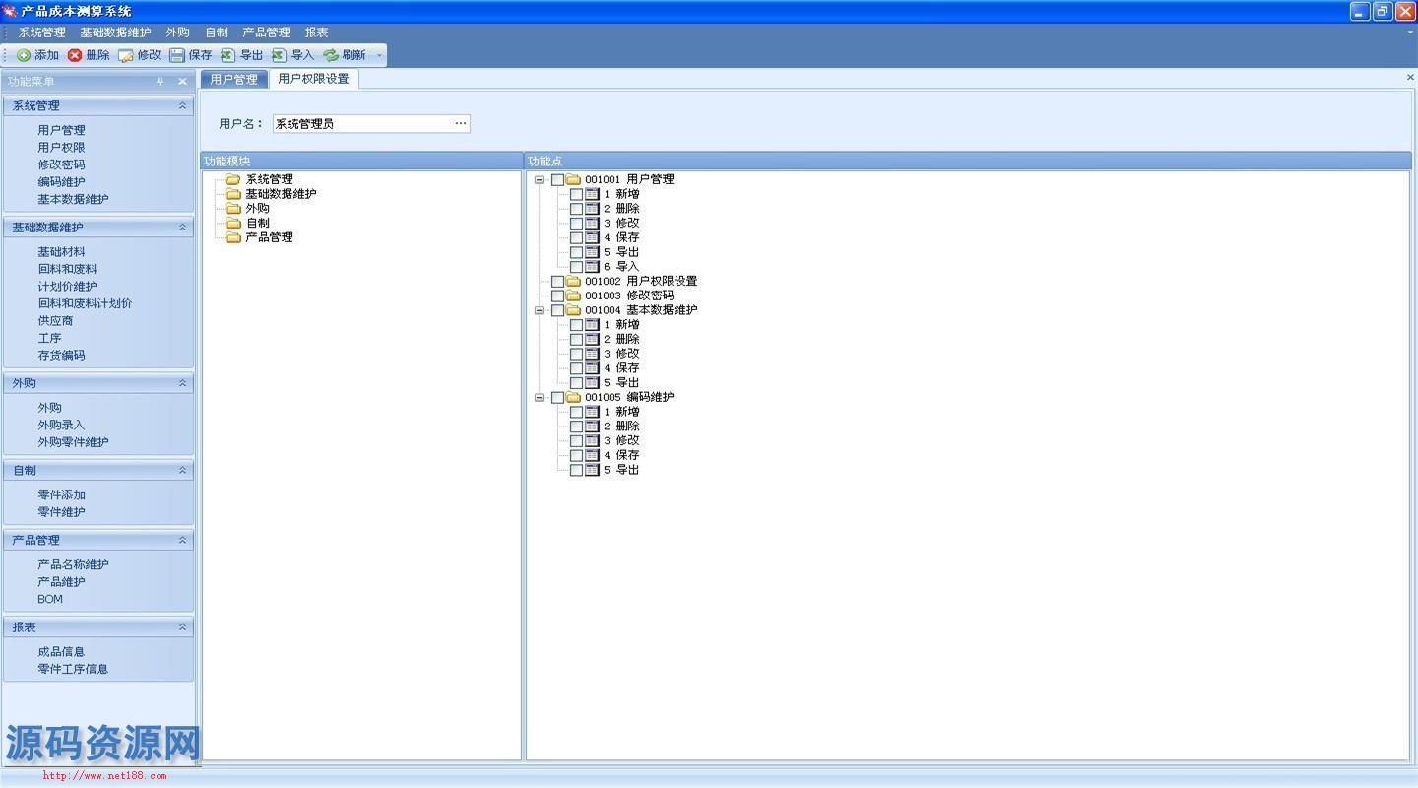Pin the 功能菜单 panel with pushpin icon
The image size is (1418, 788).
point(161,82)
